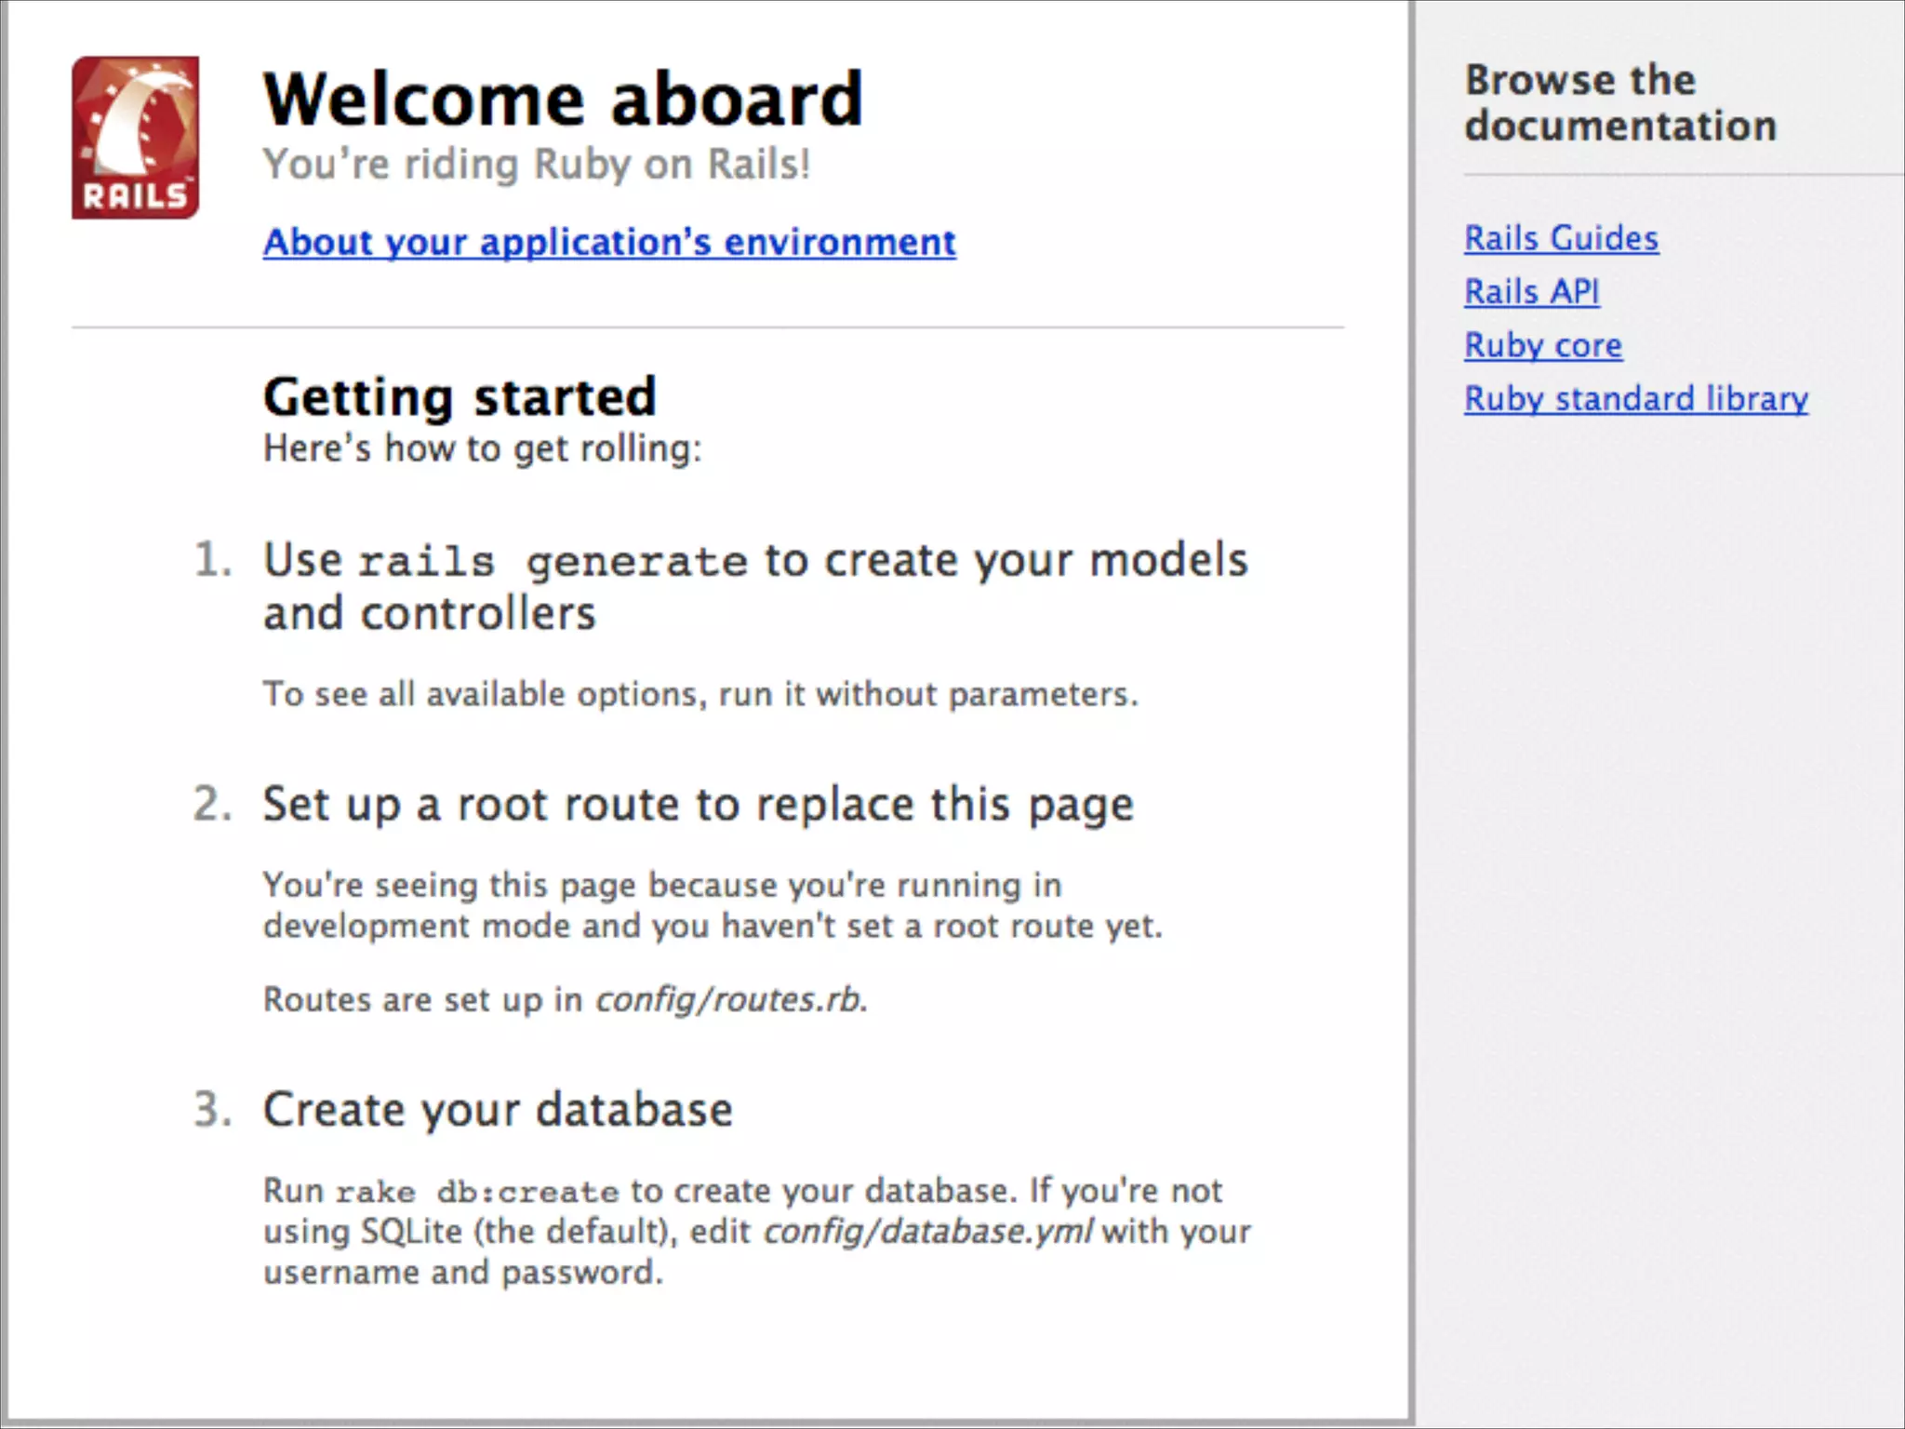
Task: Open About your application's environment link
Action: (609, 242)
